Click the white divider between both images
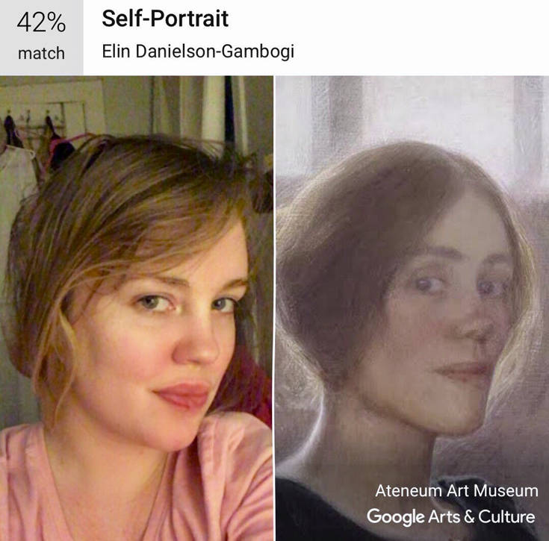 [274, 308]
